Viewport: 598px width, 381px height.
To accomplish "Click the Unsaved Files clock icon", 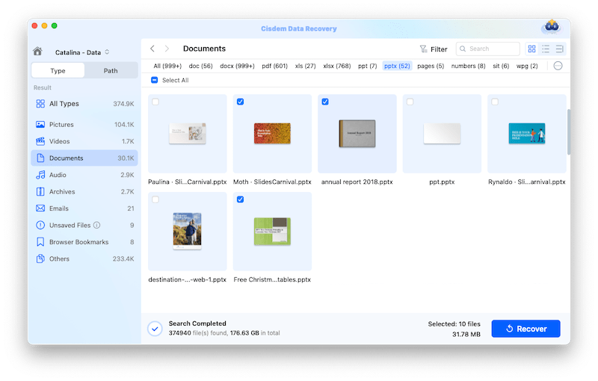I will click(x=40, y=225).
